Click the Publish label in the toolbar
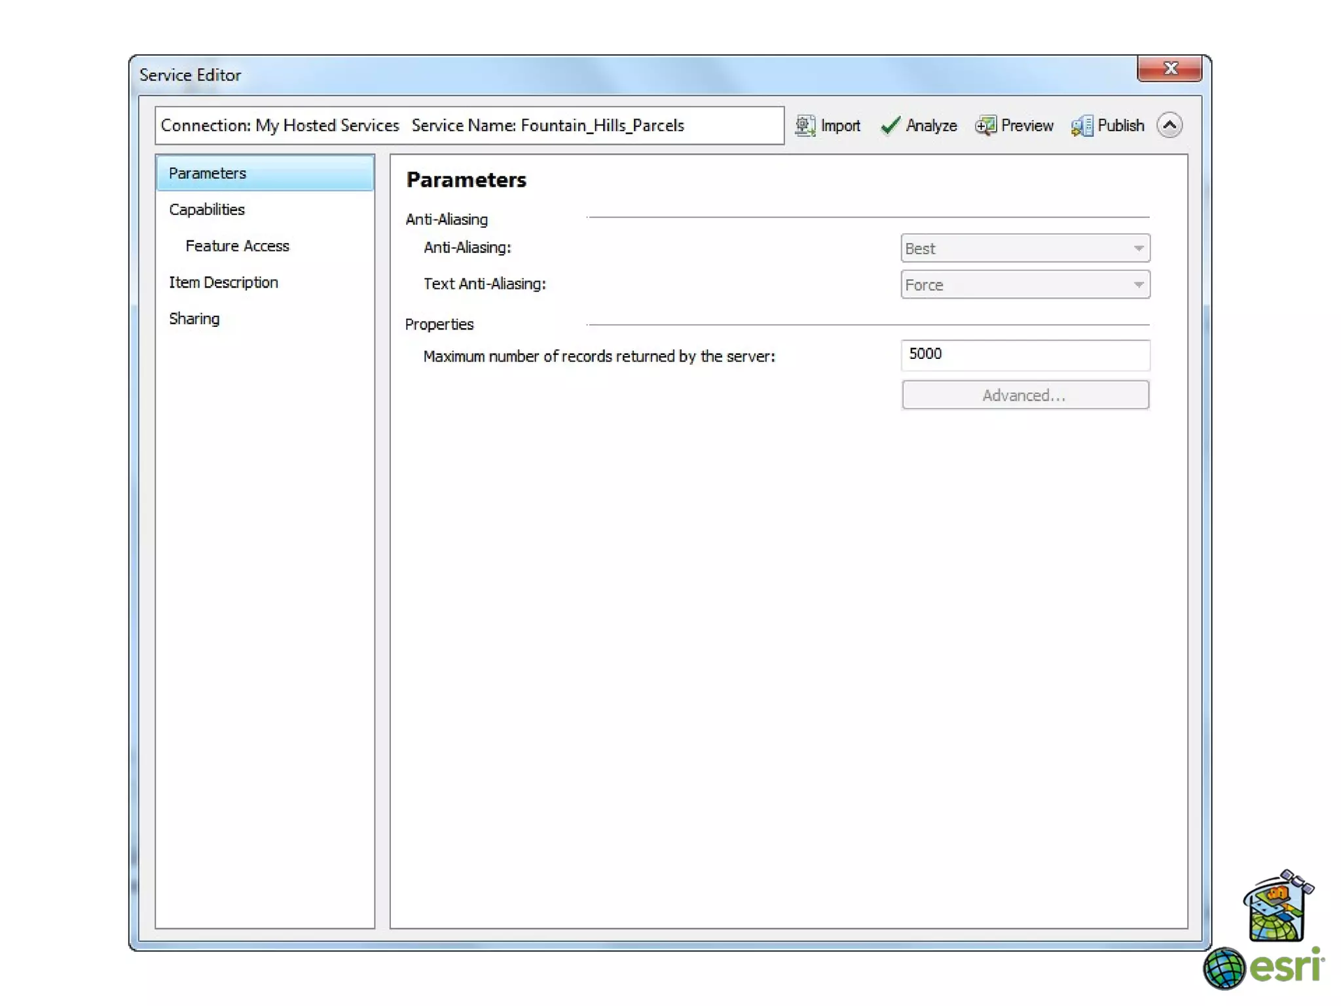The width and height of the screenshot is (1341, 1006). pos(1120,125)
